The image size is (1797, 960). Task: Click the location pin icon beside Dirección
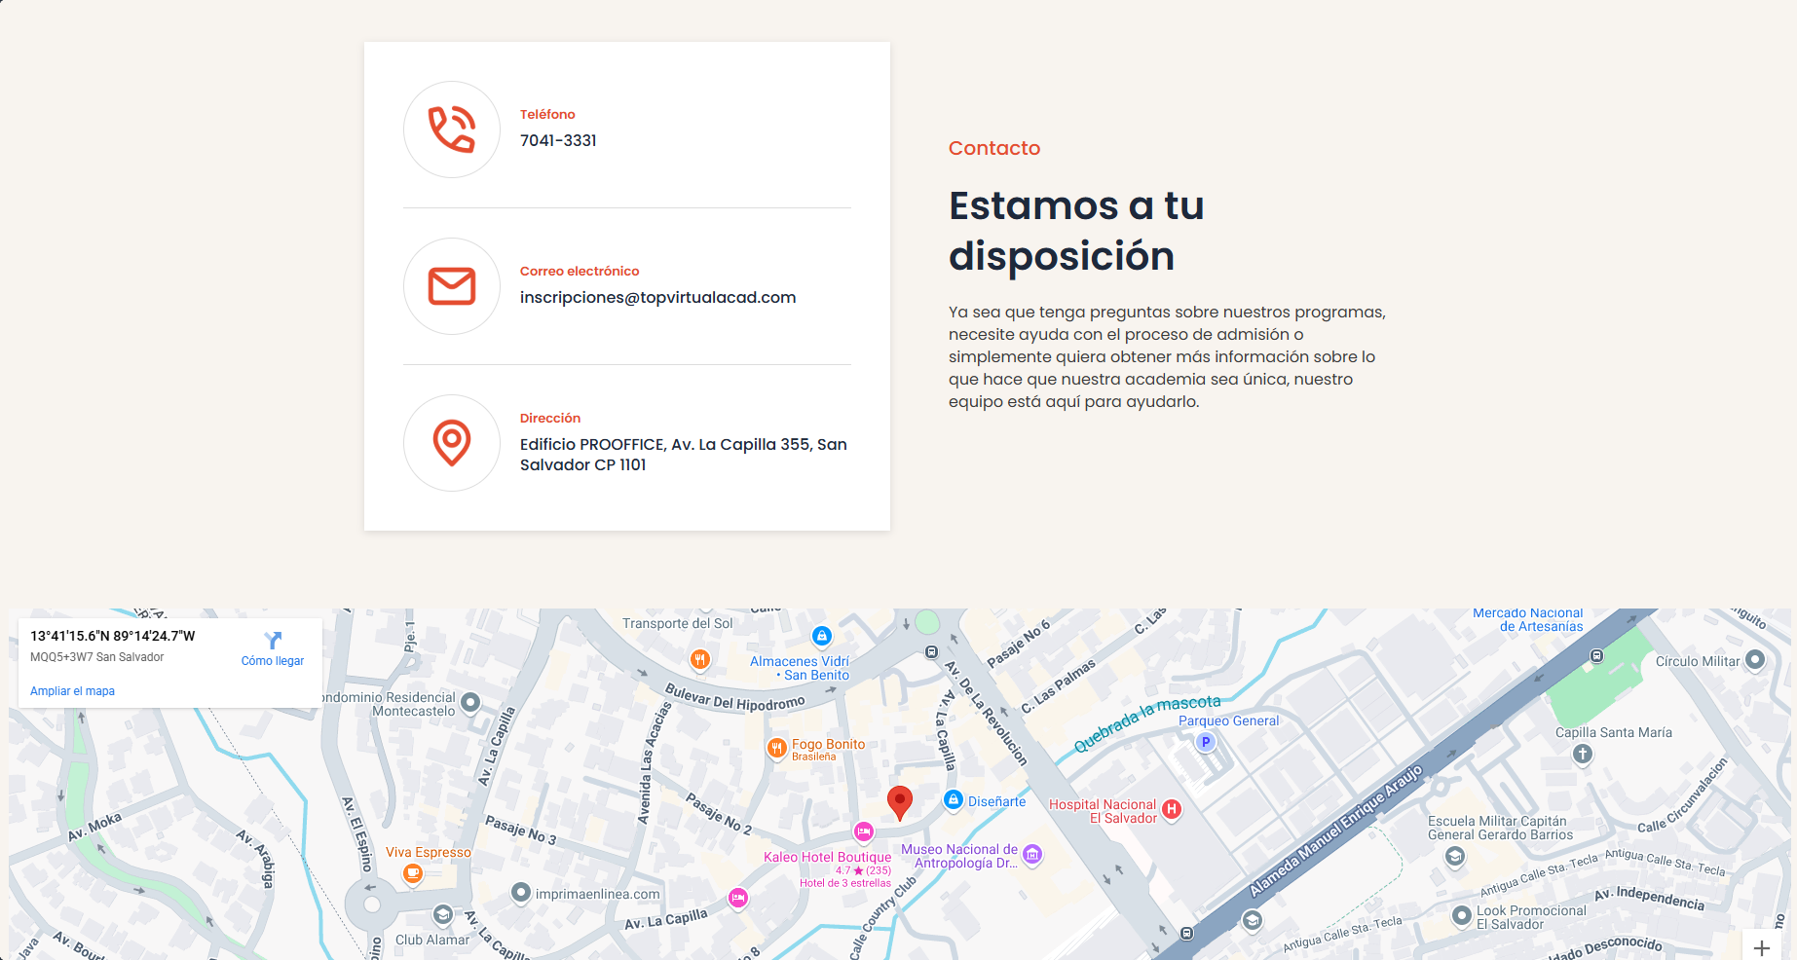452,443
